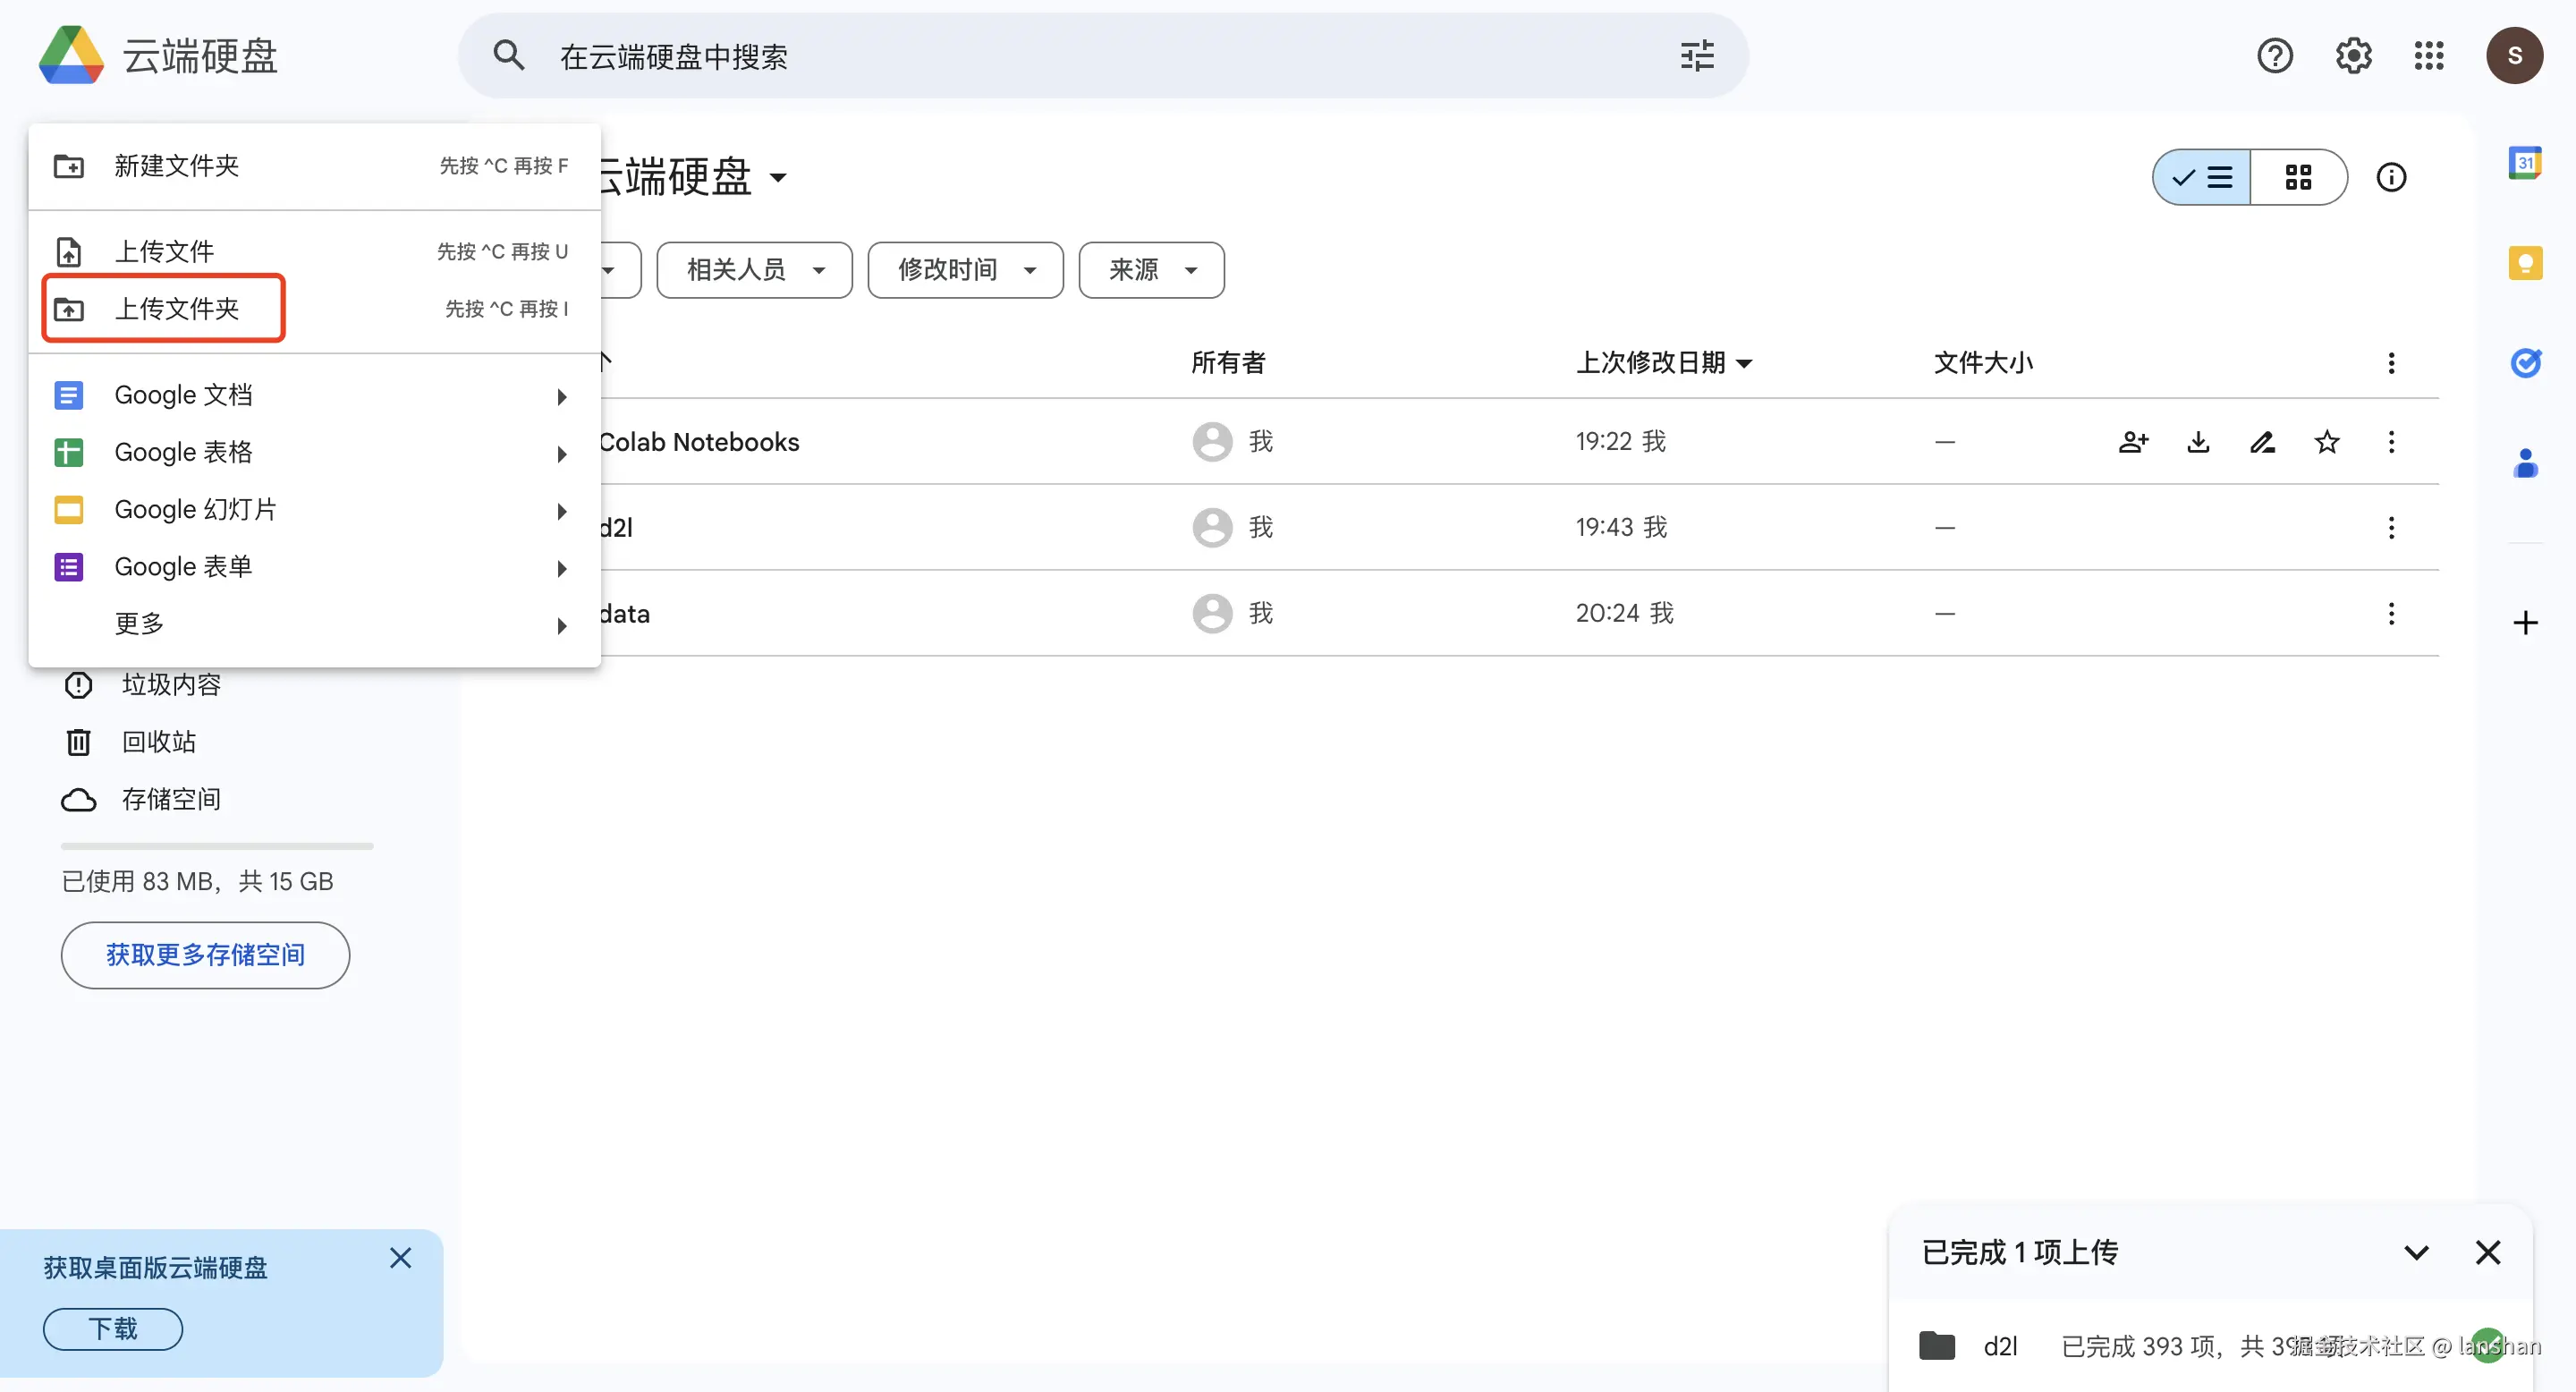Click the help question mark icon
The width and height of the screenshot is (2576, 1392).
[x=2274, y=56]
